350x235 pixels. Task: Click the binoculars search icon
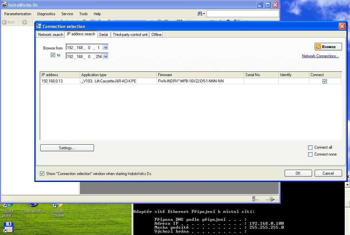click(200, 14)
